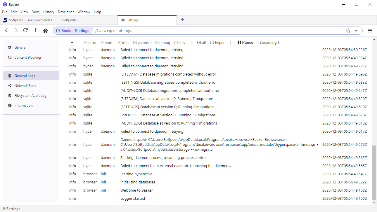Toggle the verbose log level checkbox

(x=135, y=43)
